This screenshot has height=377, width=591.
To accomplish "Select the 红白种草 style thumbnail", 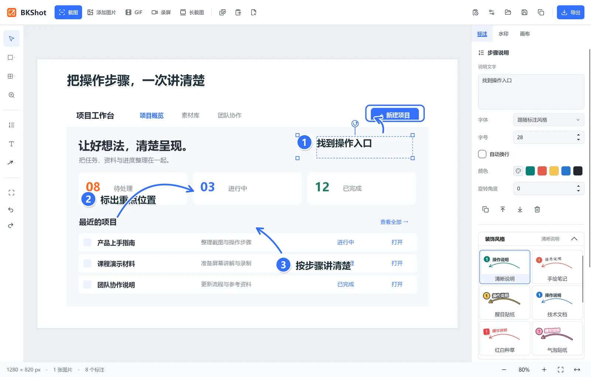I will click(505, 338).
